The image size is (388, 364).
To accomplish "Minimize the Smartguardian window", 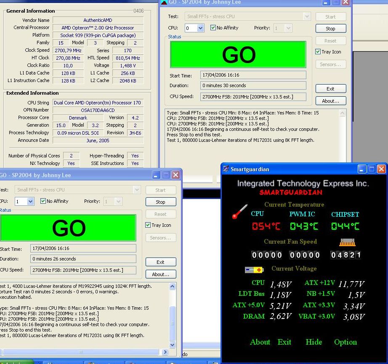I will click(362, 169).
